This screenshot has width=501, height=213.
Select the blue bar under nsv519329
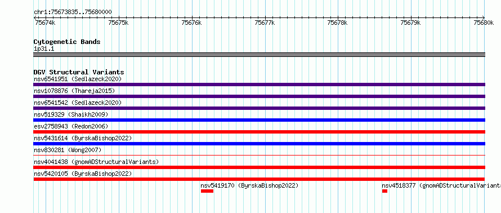(x=260, y=120)
